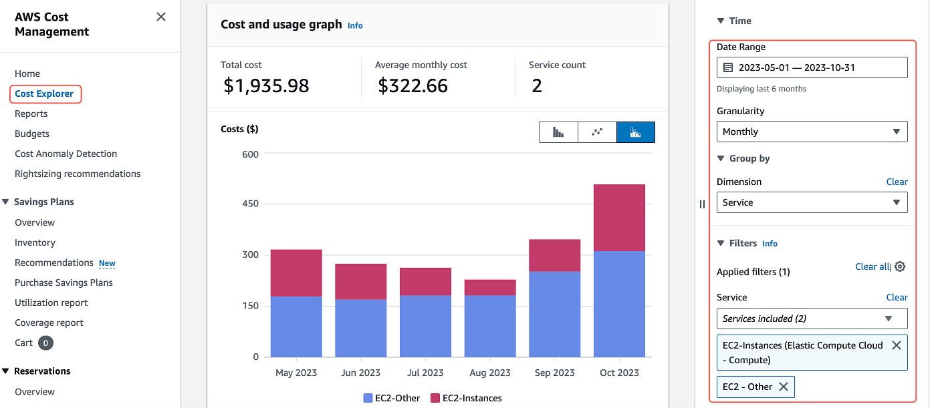Viewport: 936px width, 408px height.
Task: Click the Date Range calendar icon
Action: (x=728, y=67)
